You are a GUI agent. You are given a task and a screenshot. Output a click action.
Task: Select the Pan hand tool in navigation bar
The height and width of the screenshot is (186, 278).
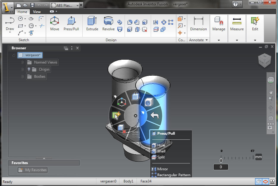(271, 92)
